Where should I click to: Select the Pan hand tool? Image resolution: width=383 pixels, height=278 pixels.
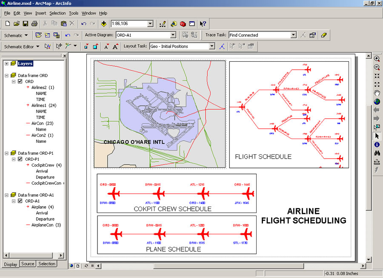click(377, 93)
